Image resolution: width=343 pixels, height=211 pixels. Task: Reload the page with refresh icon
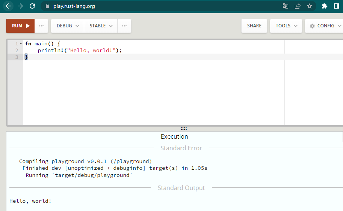pos(32,6)
